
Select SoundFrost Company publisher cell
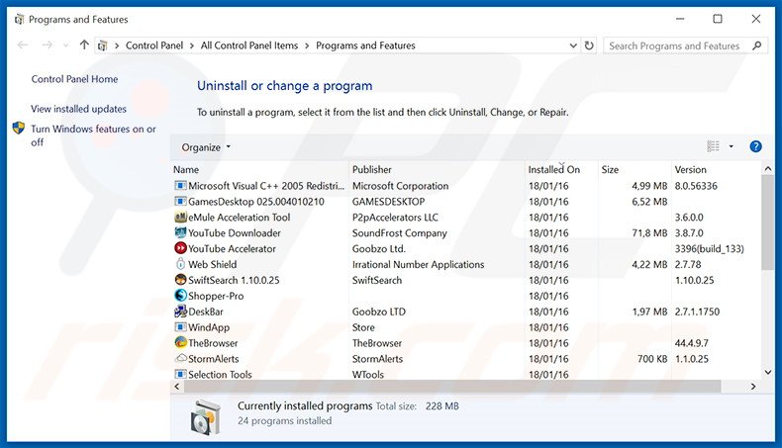point(400,232)
